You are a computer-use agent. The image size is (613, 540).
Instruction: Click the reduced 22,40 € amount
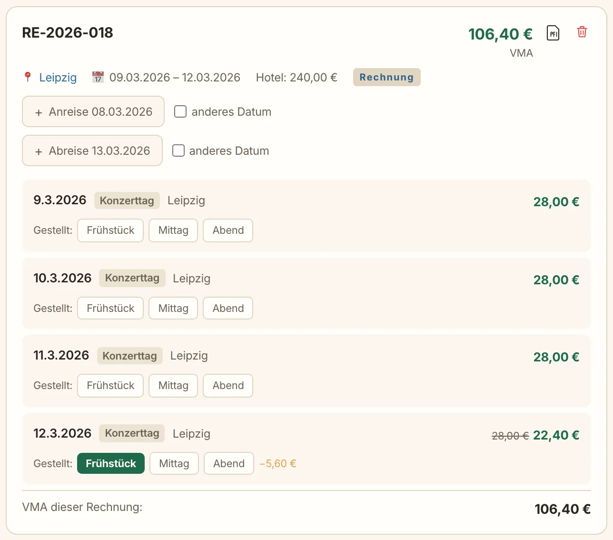tap(556, 435)
